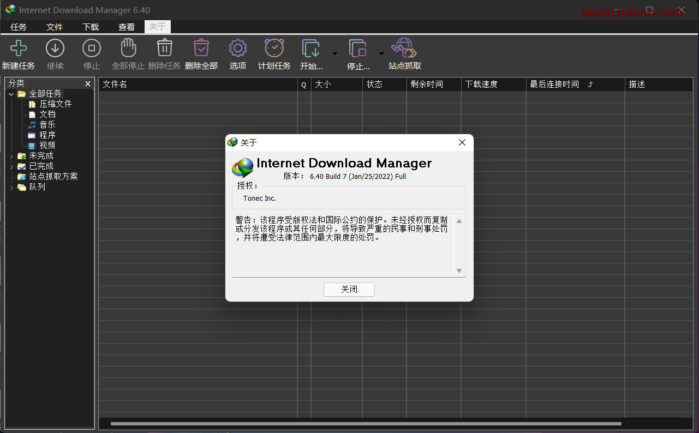The image size is (699, 433).
Task: Open dropdown arrow next to 开始...
Action: tap(334, 53)
